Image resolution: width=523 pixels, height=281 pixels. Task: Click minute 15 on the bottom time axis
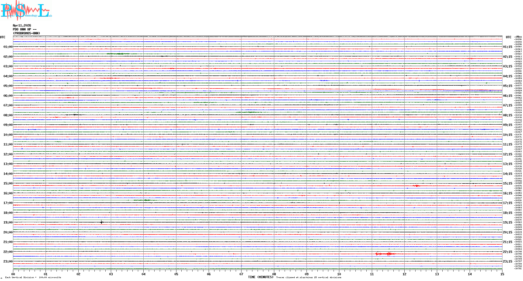pos(502,274)
